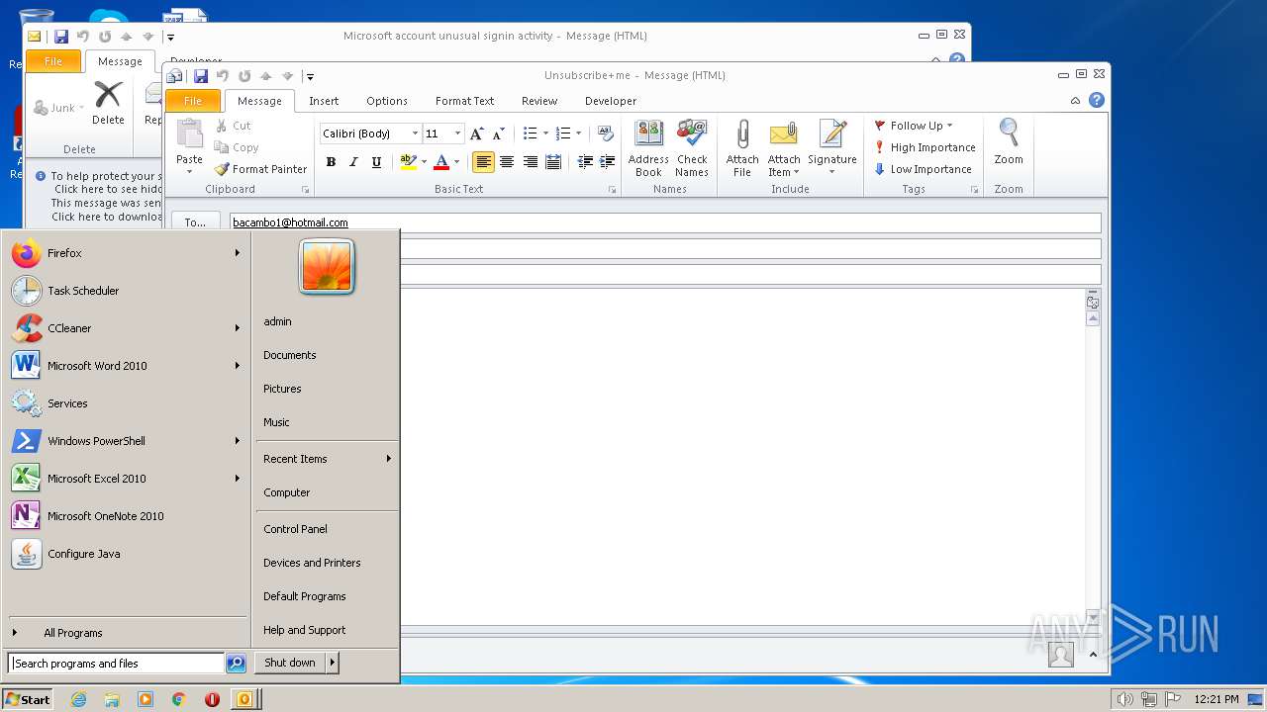Switch to Options tab
Viewport: 1267px width, 712px height.
click(x=387, y=101)
